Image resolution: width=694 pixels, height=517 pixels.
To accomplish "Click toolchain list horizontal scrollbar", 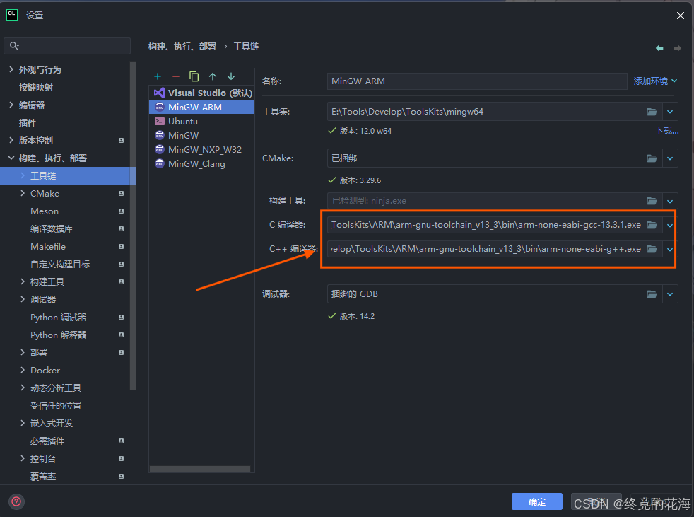I will pos(200,469).
